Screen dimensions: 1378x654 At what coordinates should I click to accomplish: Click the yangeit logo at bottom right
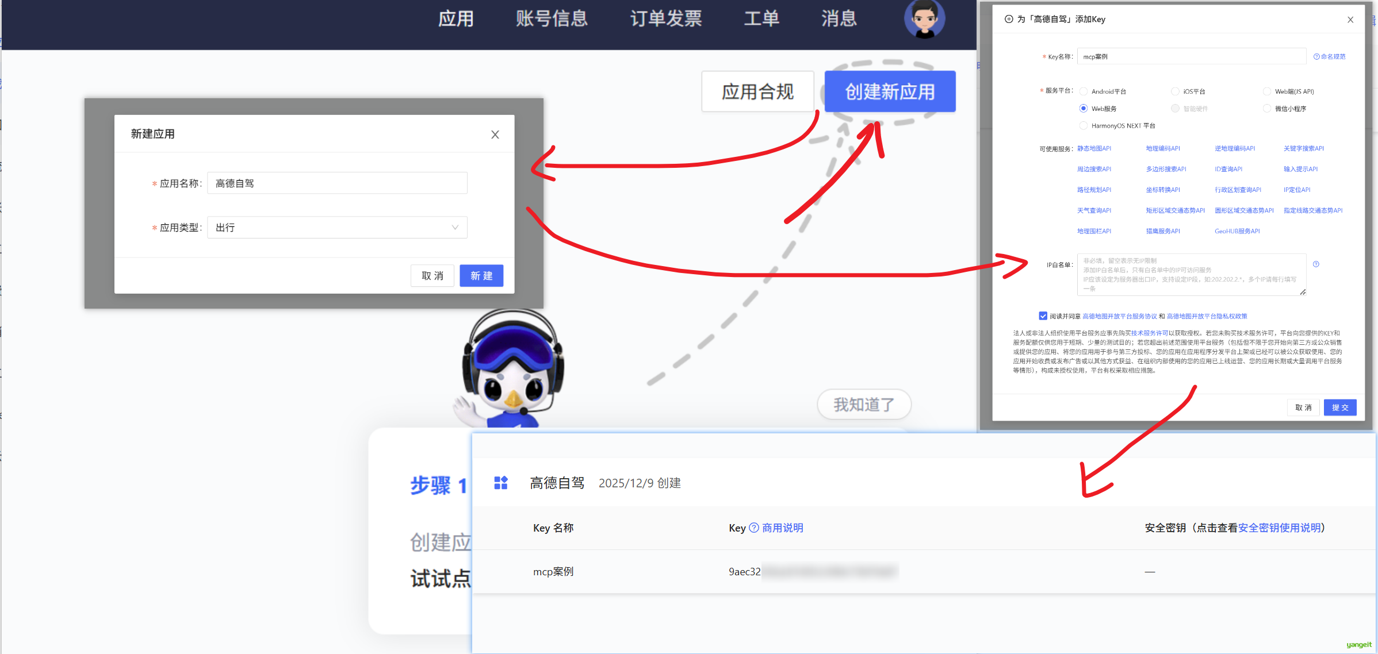tap(1357, 644)
